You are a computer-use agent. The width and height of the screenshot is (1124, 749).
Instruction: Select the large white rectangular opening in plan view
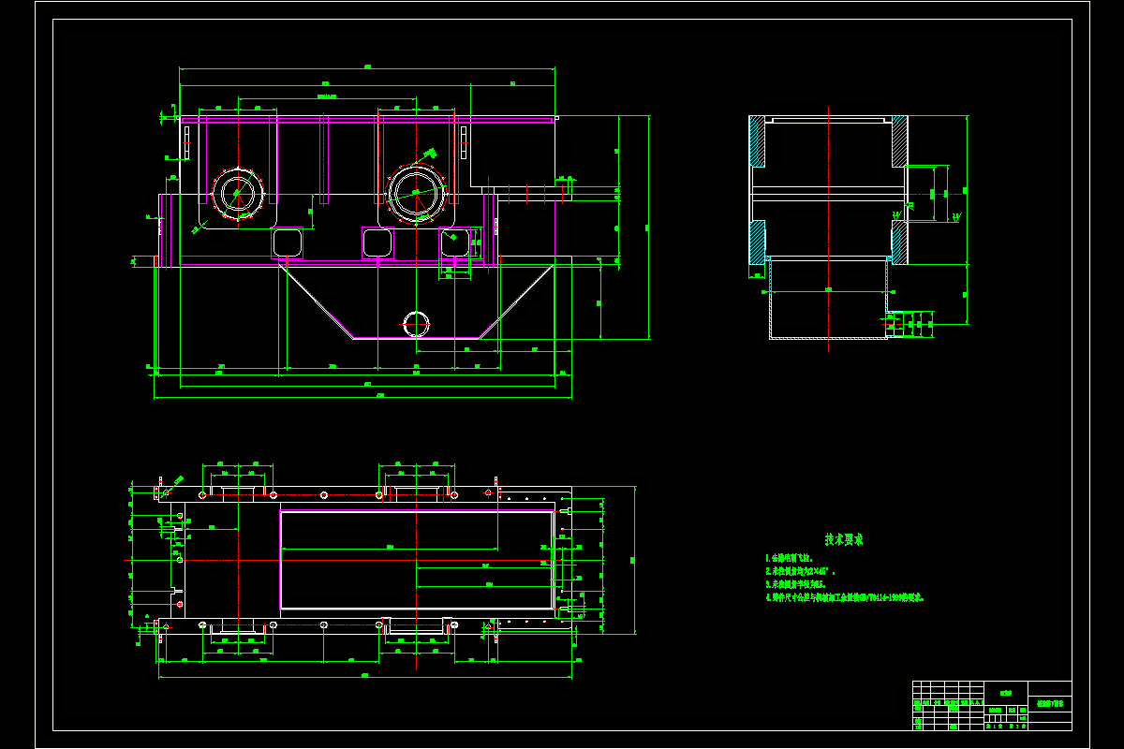point(417,560)
